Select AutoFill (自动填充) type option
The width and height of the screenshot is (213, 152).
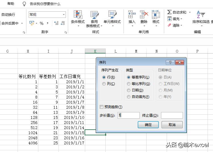click(128, 97)
